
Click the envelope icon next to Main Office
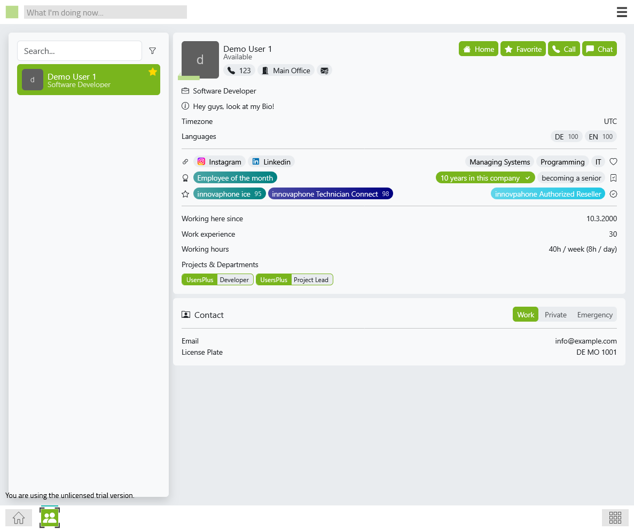[324, 71]
